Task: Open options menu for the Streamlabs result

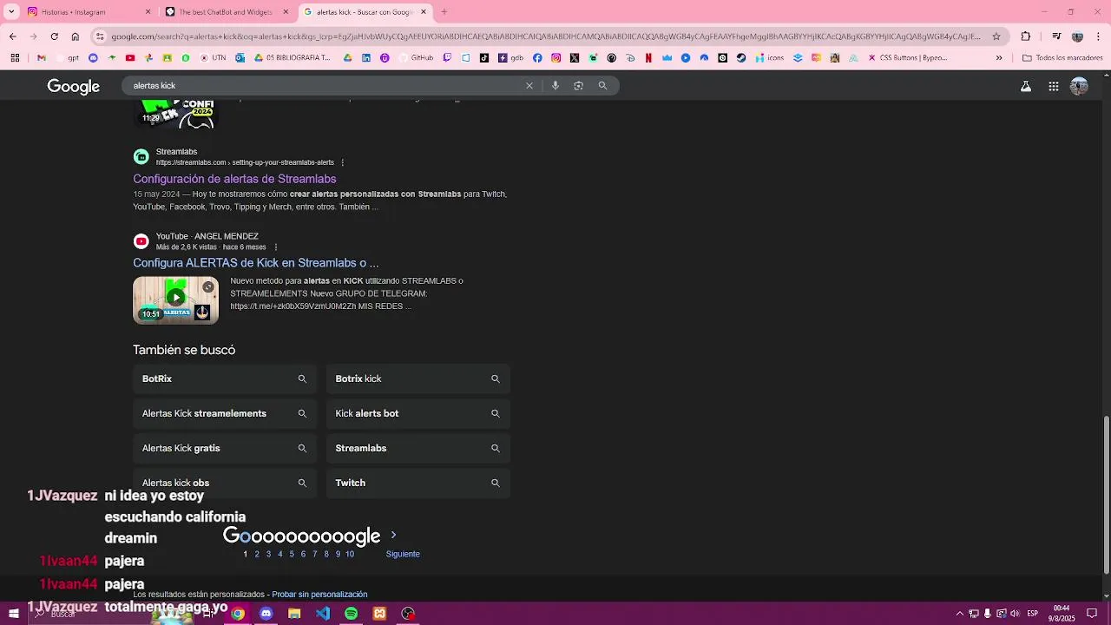Action: click(x=343, y=162)
